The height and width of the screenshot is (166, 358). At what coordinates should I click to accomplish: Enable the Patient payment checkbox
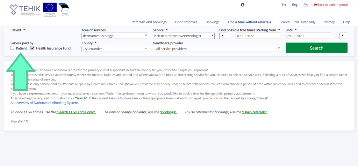[13, 48]
